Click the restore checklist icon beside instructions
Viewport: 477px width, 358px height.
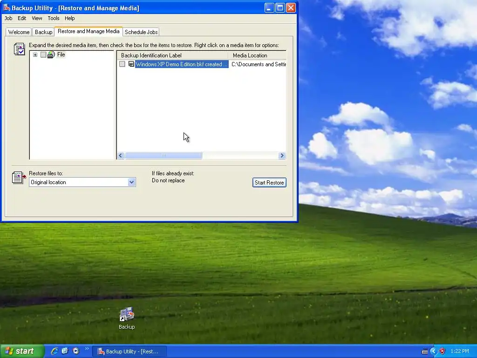click(20, 49)
